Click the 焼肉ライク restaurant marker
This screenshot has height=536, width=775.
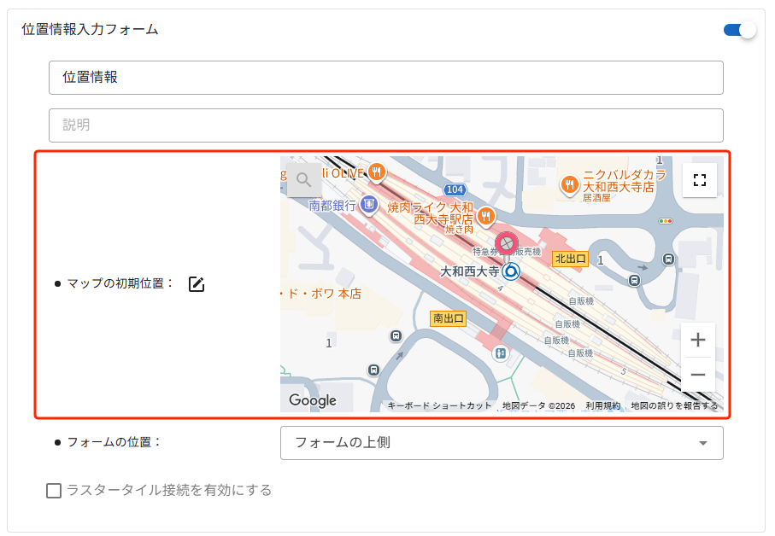[486, 216]
